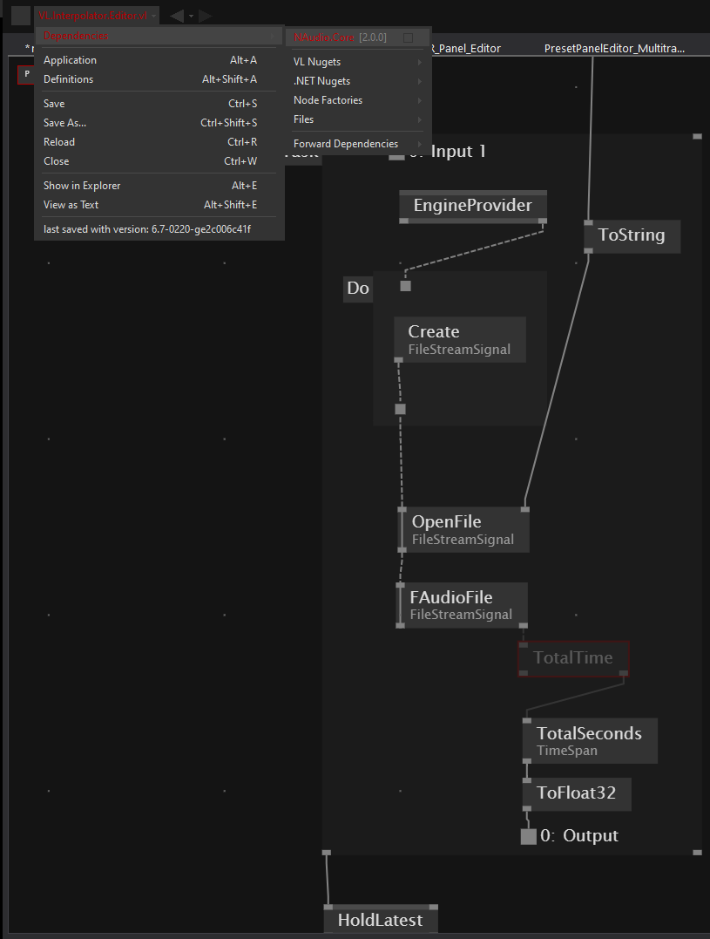
Task: Click the back navigation arrow
Action: coord(177,16)
